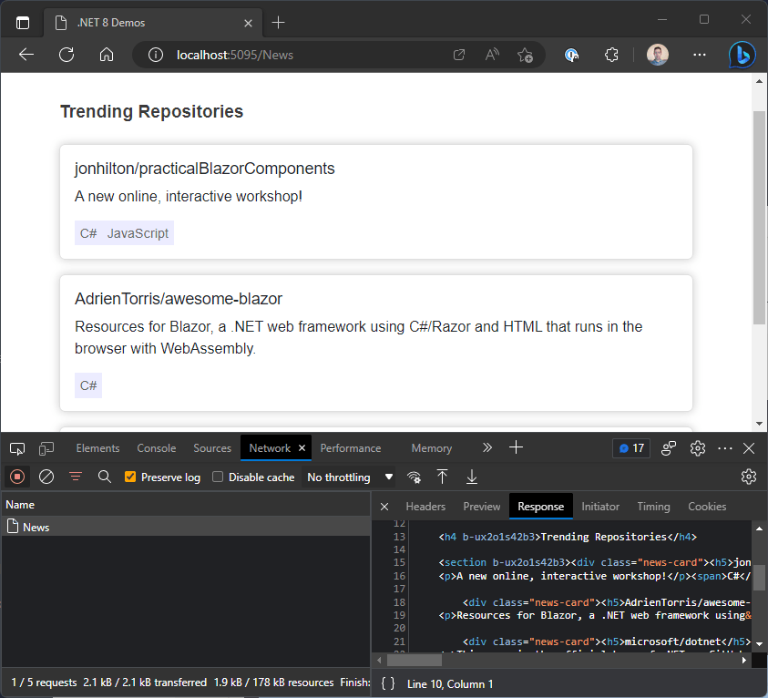Add more tools with plus icon
768x698 pixels.
coord(516,447)
